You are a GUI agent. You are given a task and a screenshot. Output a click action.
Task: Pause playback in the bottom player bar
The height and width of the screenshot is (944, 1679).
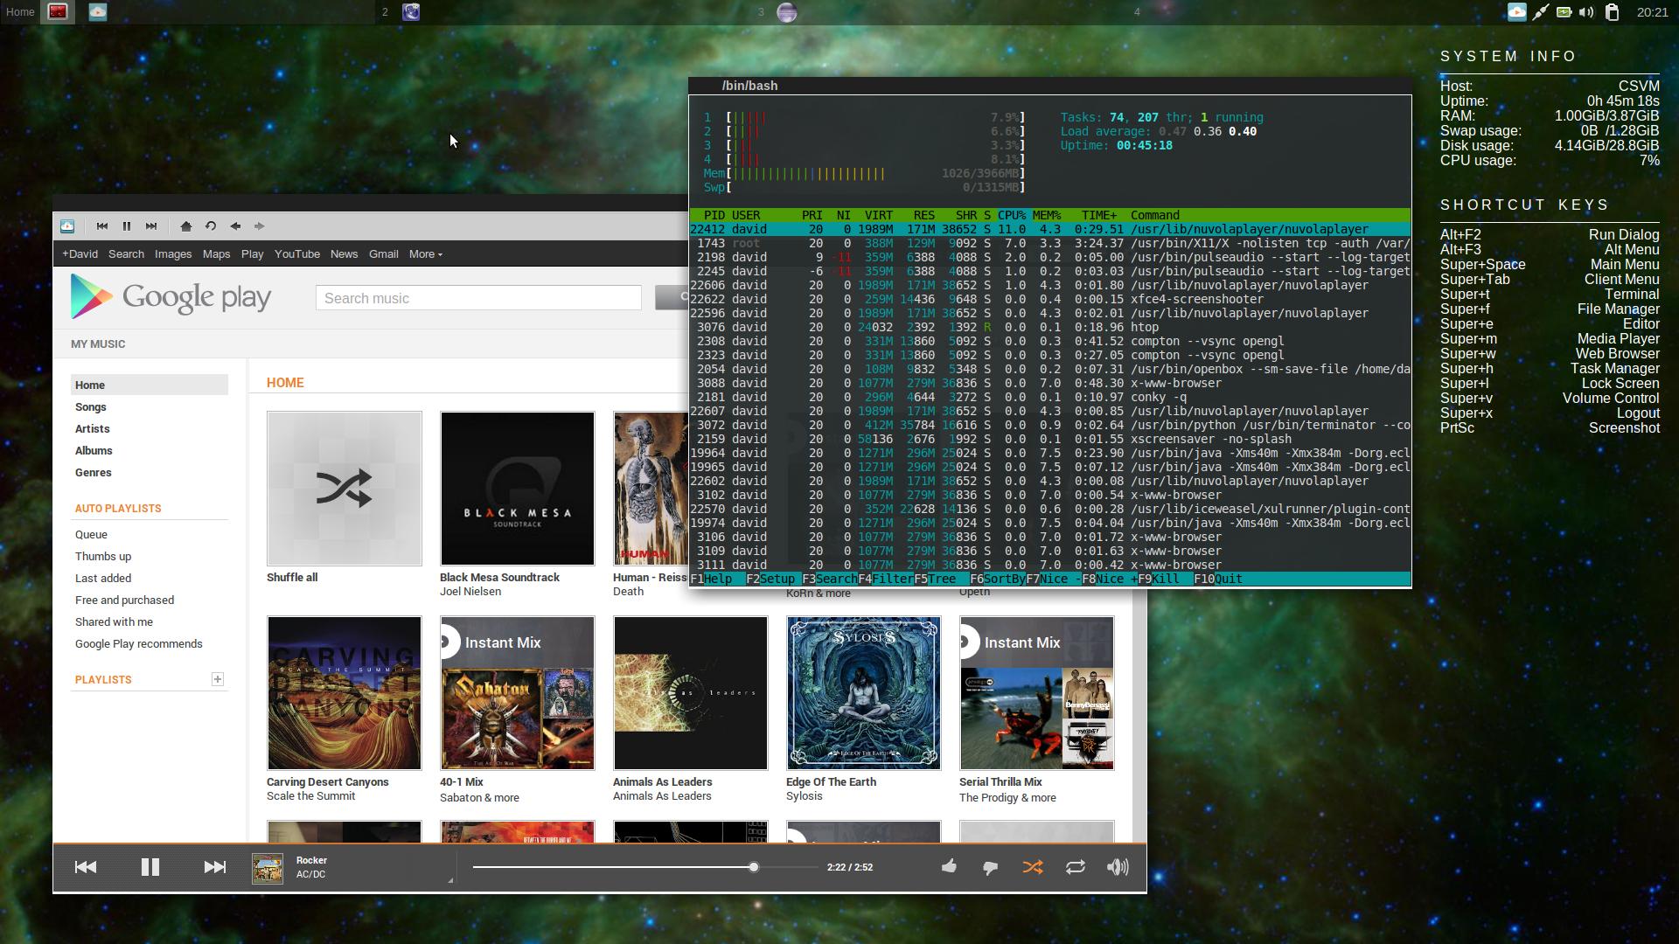pos(150,867)
